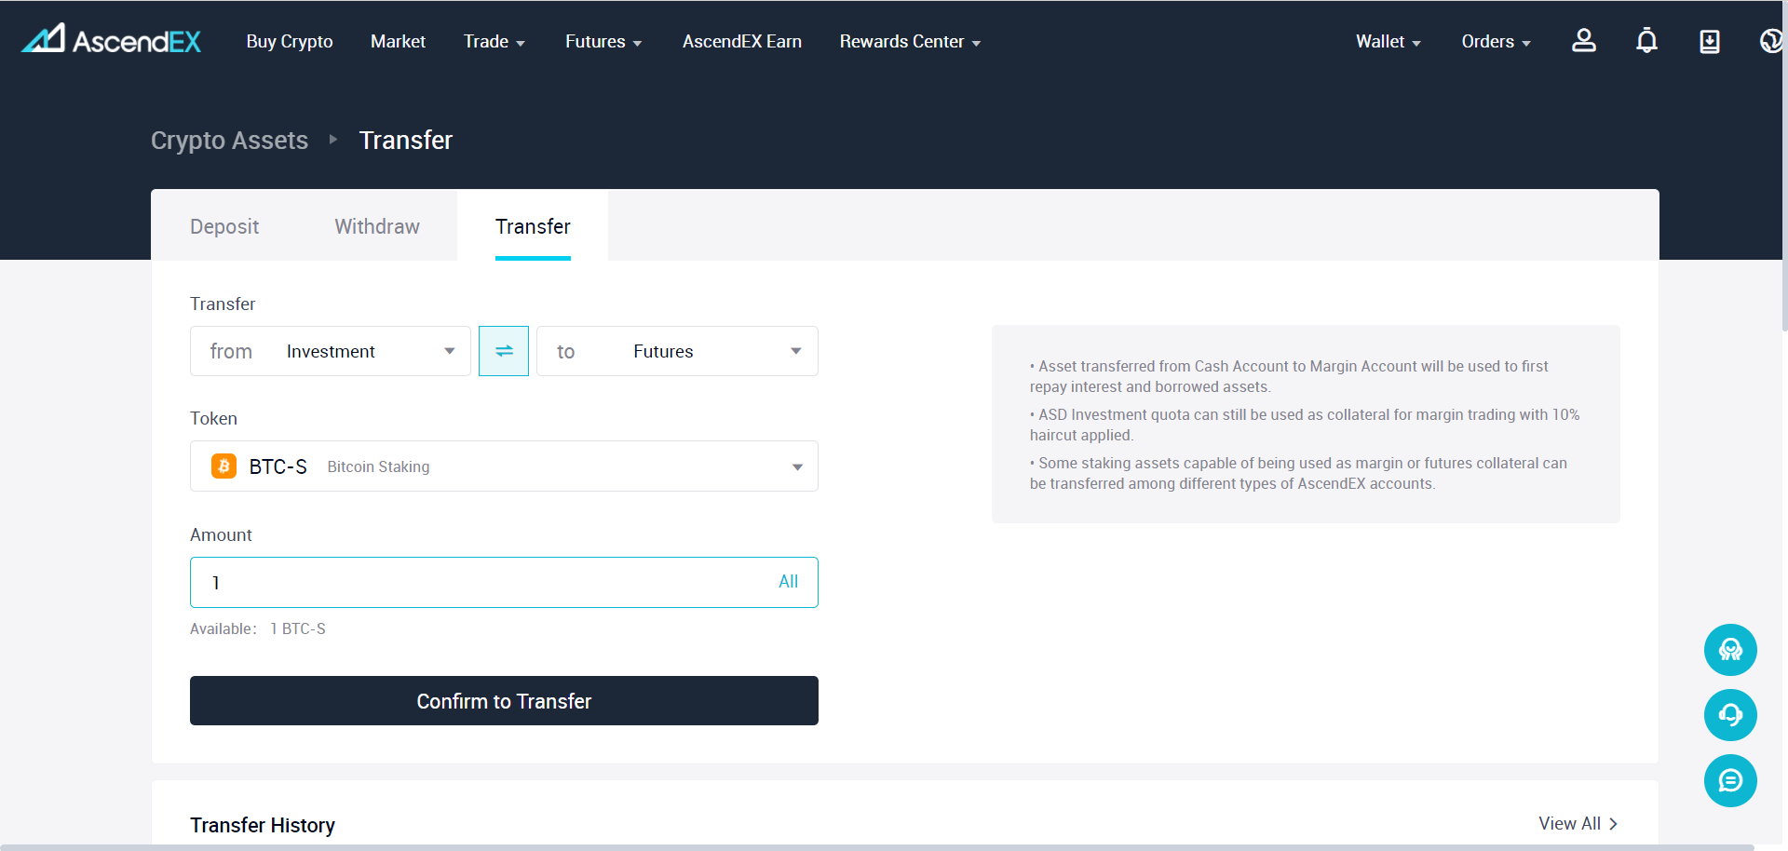Expand the Futures menu in navigation
This screenshot has height=851, width=1788.
(x=603, y=42)
